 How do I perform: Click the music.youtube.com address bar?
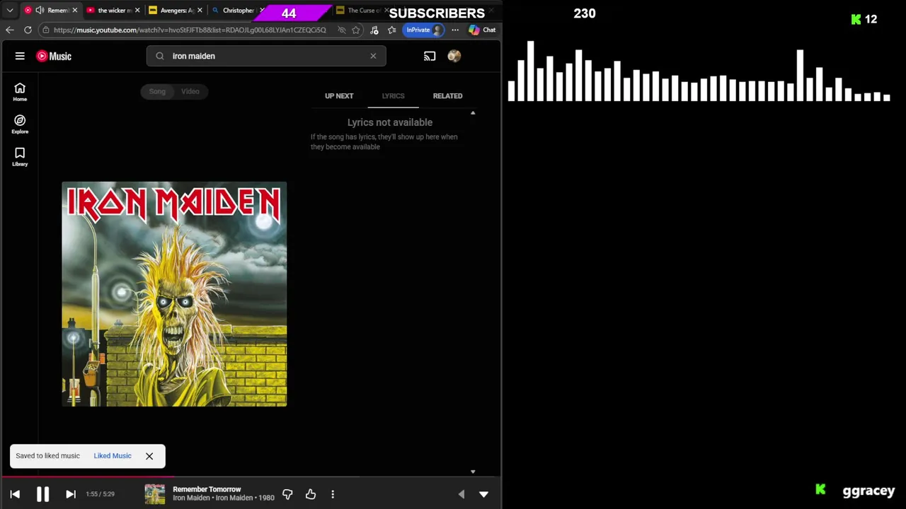(190, 30)
